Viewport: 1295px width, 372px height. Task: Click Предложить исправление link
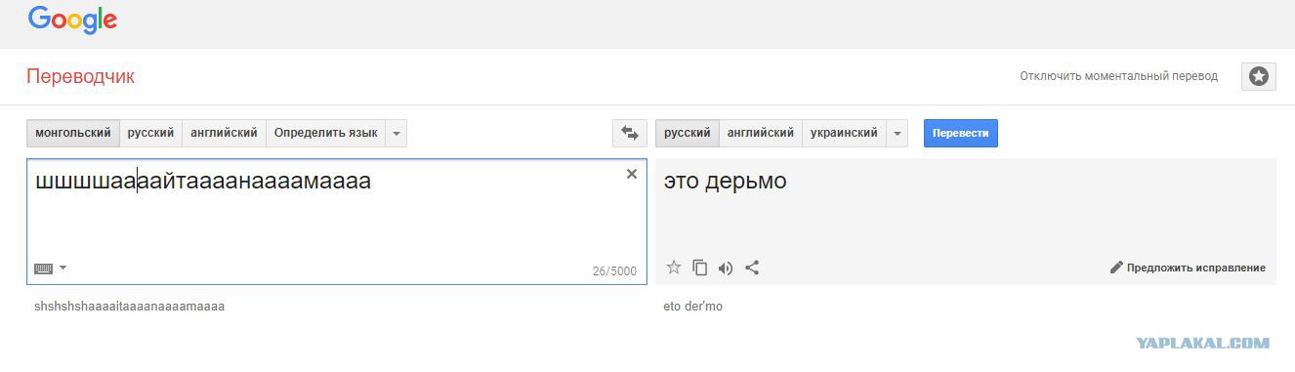coord(1195,268)
